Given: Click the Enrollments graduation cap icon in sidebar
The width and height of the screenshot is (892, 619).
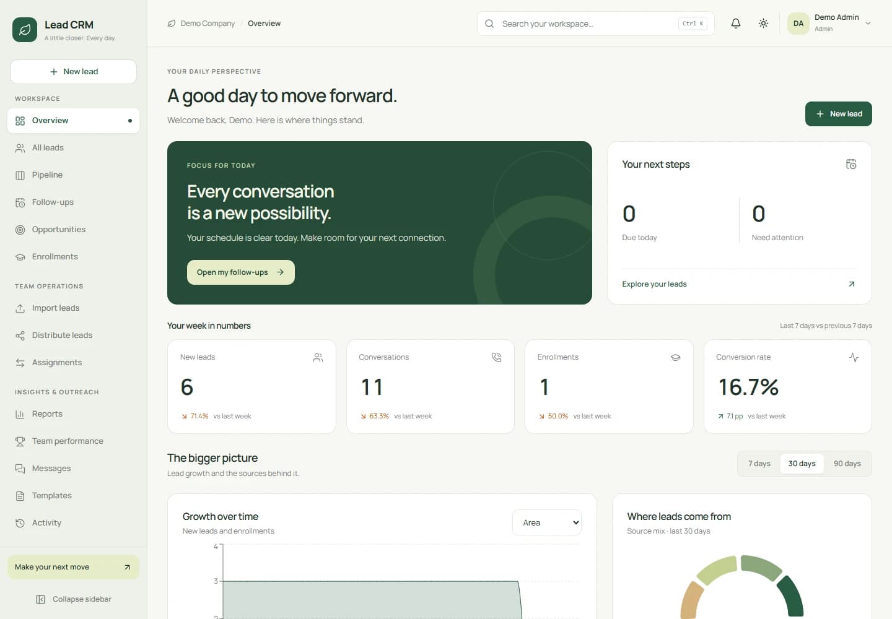Looking at the screenshot, I should coord(20,257).
